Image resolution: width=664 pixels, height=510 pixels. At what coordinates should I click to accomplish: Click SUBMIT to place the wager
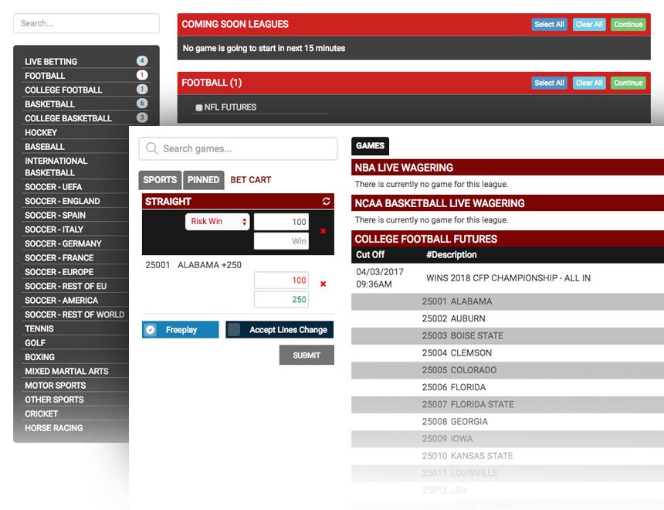(307, 355)
